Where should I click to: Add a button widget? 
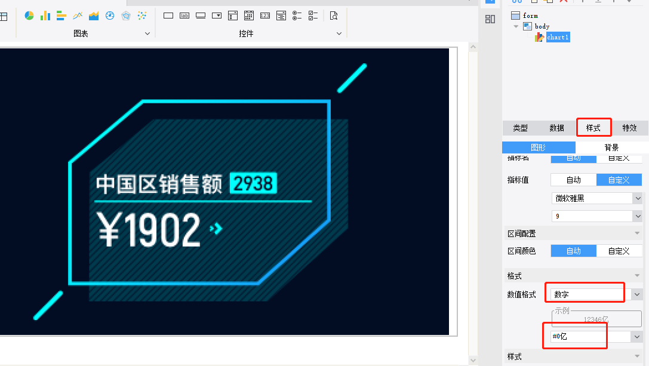point(201,16)
